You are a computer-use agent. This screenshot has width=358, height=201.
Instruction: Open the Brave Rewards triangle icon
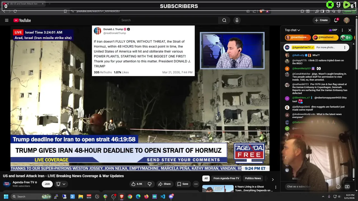(x=267, y=11)
